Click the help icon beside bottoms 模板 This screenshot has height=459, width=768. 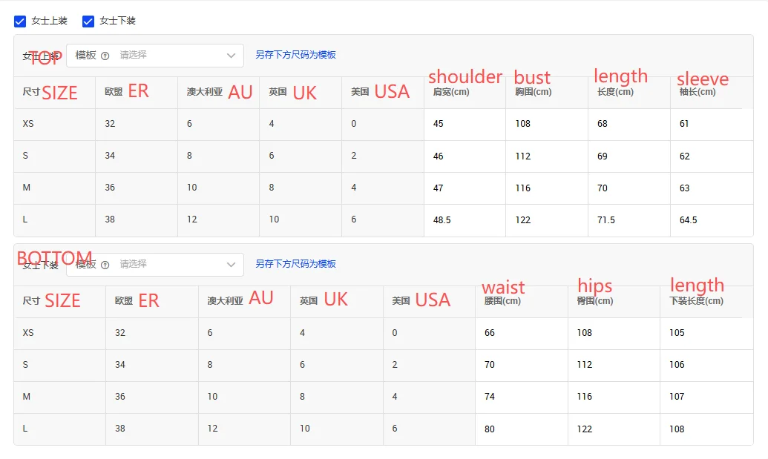pos(105,265)
